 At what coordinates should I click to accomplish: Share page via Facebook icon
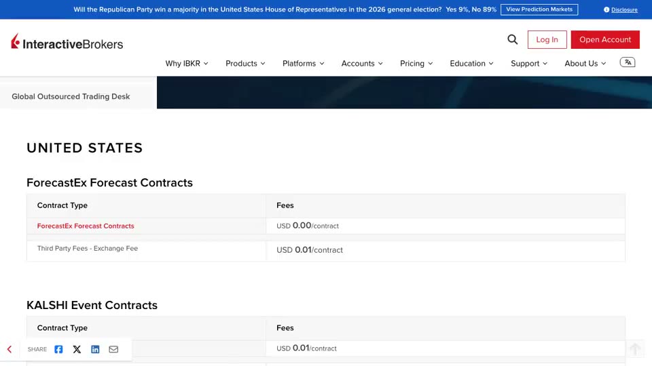tap(58, 350)
